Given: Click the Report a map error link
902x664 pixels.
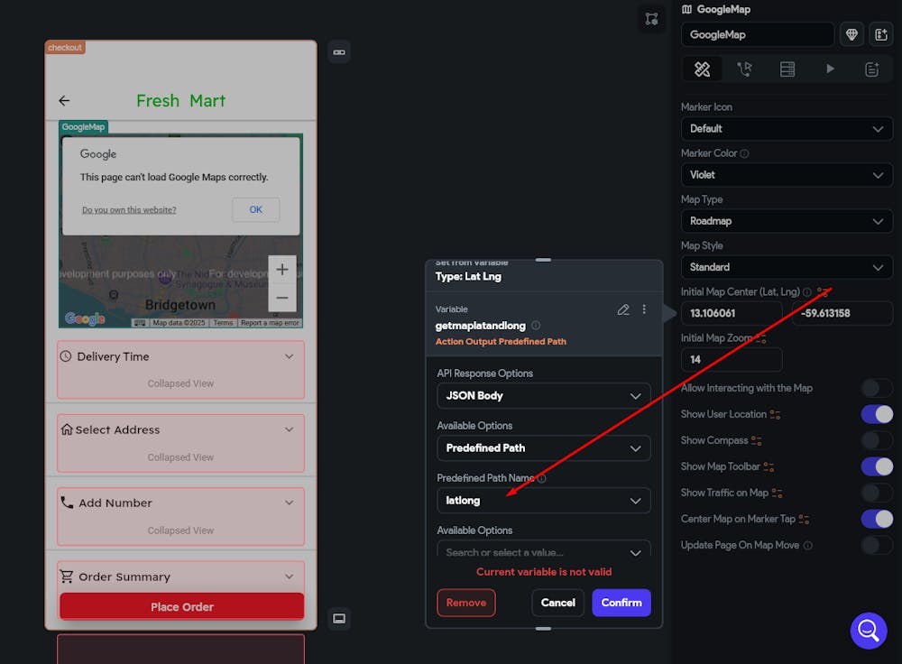Looking at the screenshot, I should [270, 323].
